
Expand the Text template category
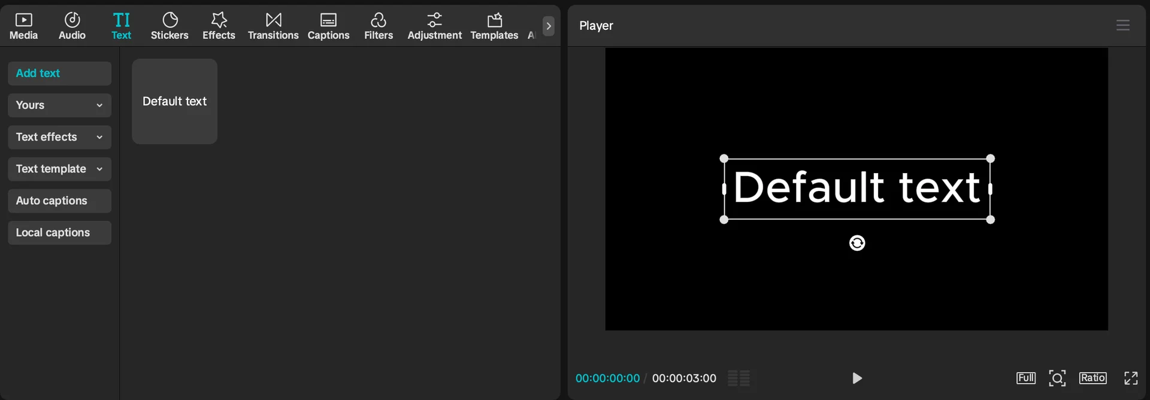click(x=60, y=169)
